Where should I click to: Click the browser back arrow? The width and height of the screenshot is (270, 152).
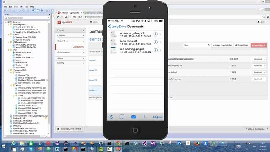tap(58, 17)
